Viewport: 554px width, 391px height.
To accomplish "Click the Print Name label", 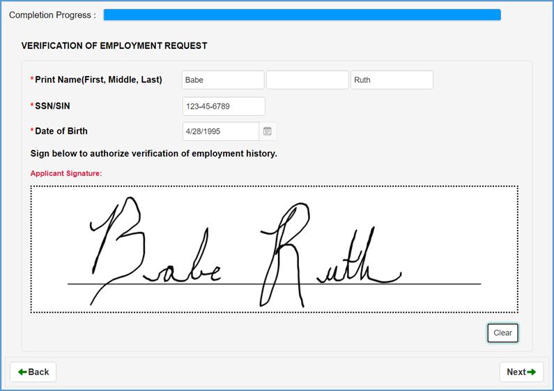I will click(98, 80).
